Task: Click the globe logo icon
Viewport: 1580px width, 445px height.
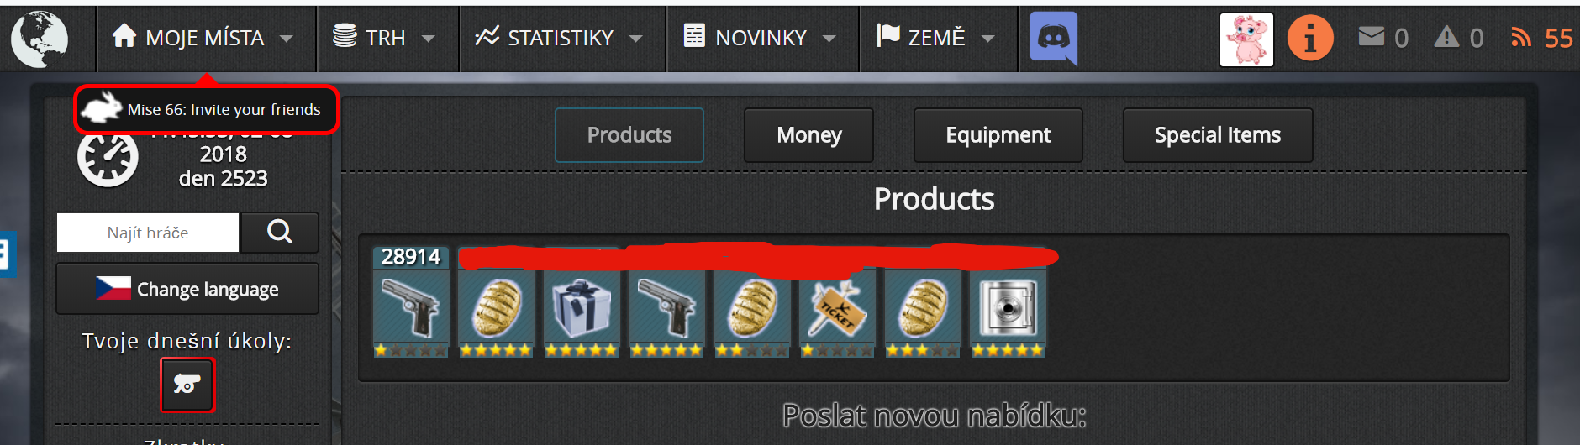Action: (x=39, y=39)
